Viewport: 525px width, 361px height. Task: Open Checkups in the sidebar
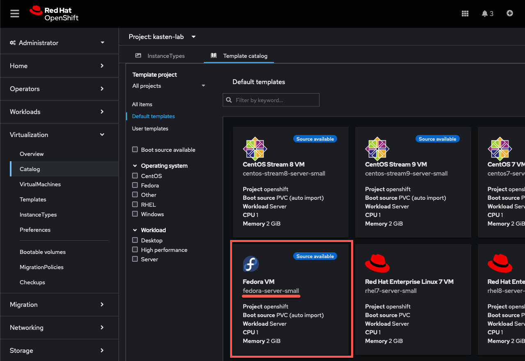(x=32, y=282)
